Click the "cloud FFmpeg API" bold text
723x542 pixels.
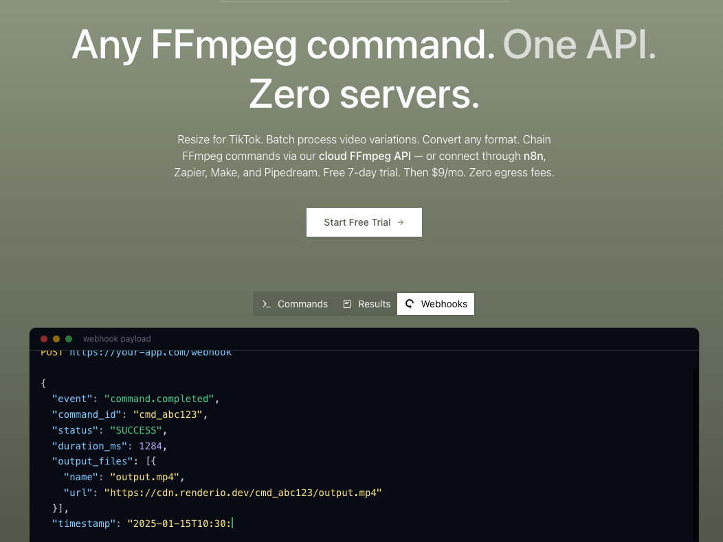coord(365,156)
